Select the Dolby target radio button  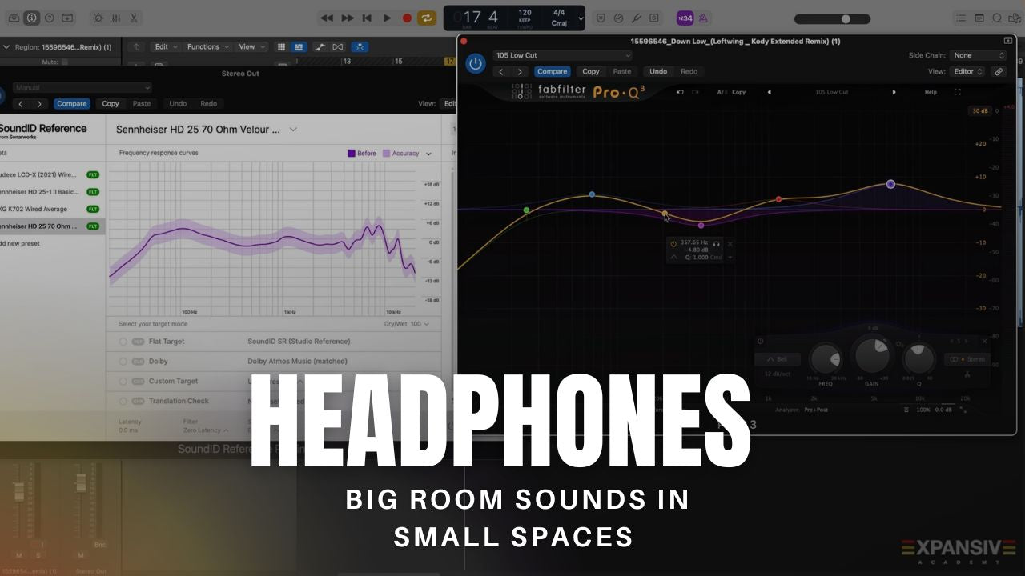[123, 362]
